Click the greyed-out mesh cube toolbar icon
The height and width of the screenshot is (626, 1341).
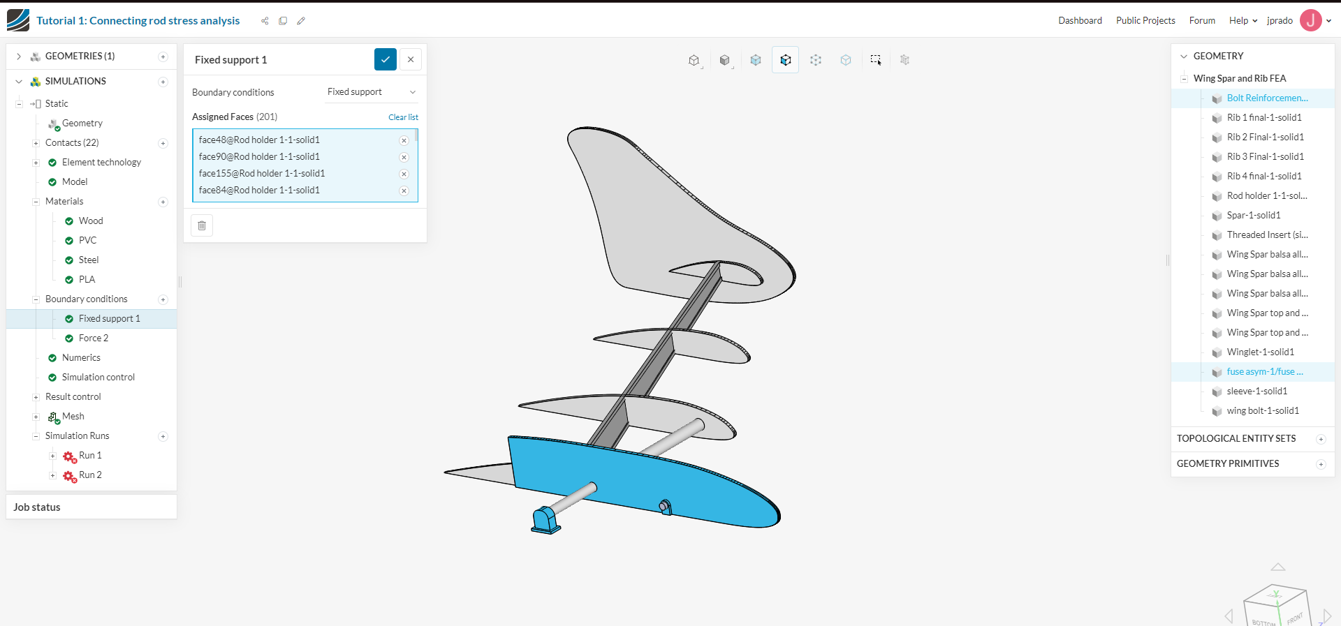(905, 61)
